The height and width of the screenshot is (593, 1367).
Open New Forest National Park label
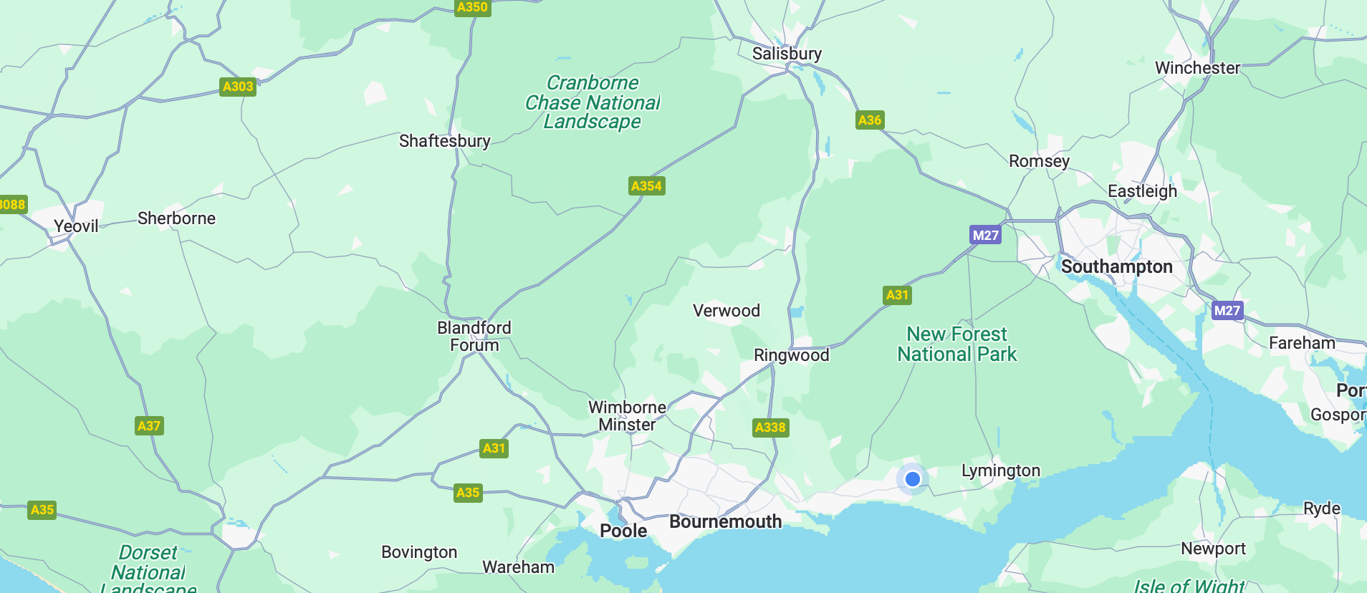[957, 344]
